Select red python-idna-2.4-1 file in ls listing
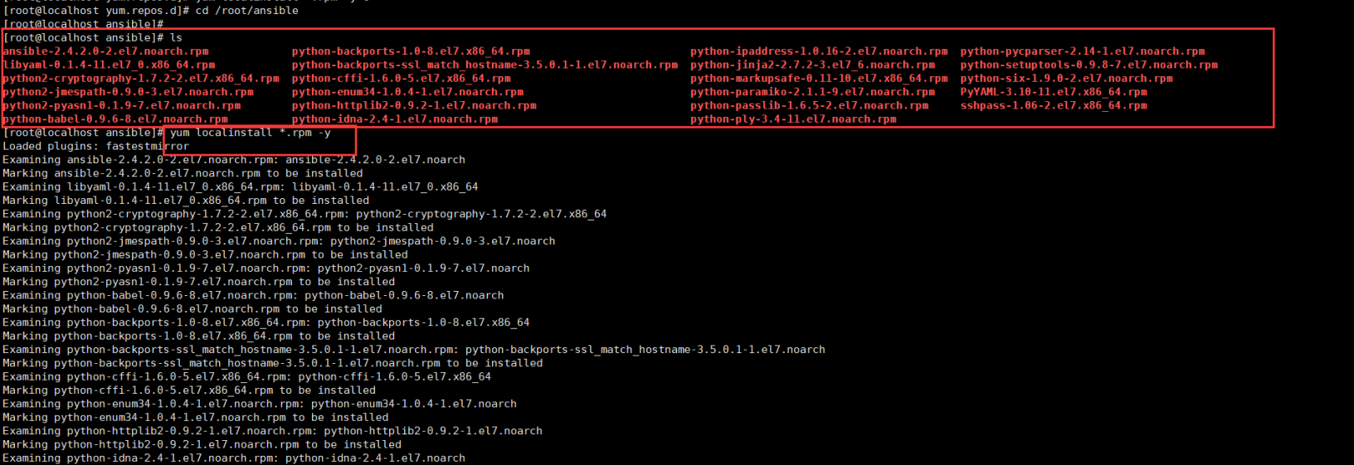This screenshot has height=465, width=1354. pyautogui.click(x=395, y=119)
